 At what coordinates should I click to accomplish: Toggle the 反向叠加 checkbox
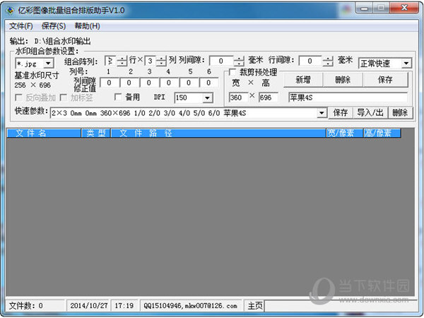18,98
